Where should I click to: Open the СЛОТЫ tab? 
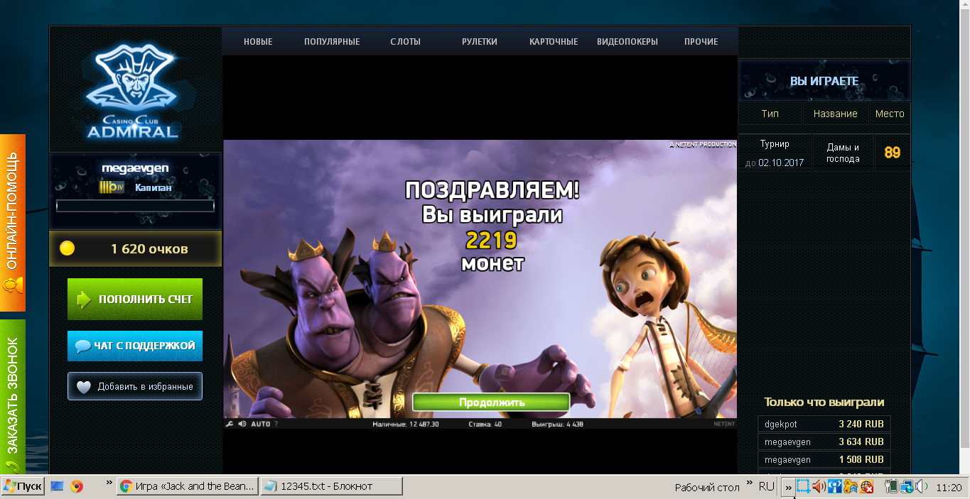click(406, 42)
